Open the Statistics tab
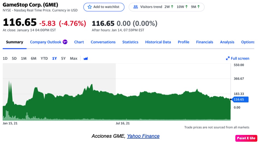Viewport: 260px width, 144px height. [x=130, y=42]
